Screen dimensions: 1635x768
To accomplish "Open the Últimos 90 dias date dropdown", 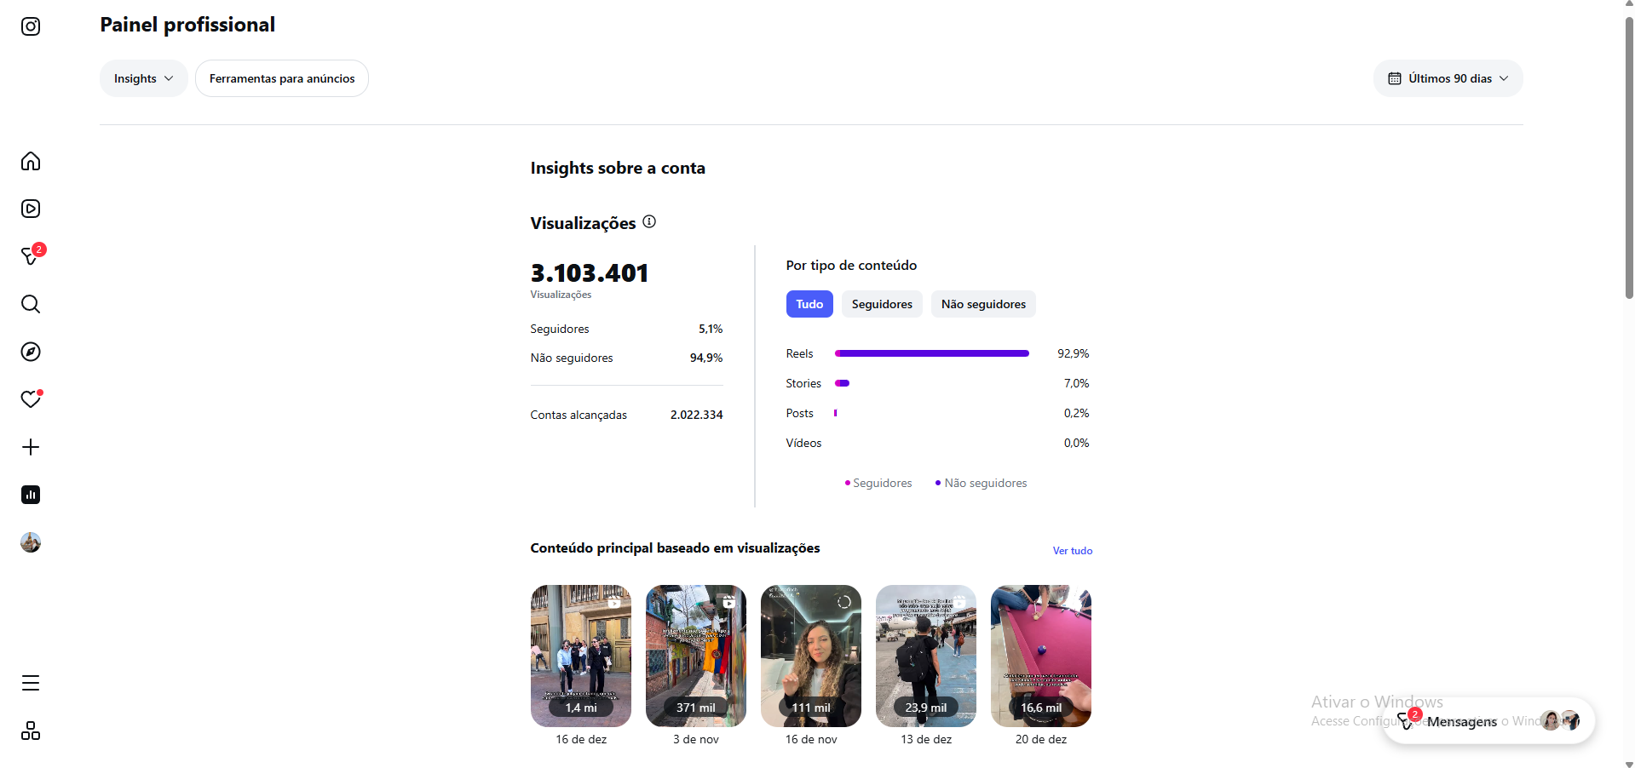I will pyautogui.click(x=1448, y=78).
